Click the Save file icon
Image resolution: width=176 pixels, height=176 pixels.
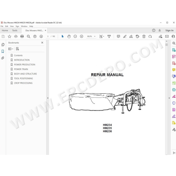coord(3,36)
